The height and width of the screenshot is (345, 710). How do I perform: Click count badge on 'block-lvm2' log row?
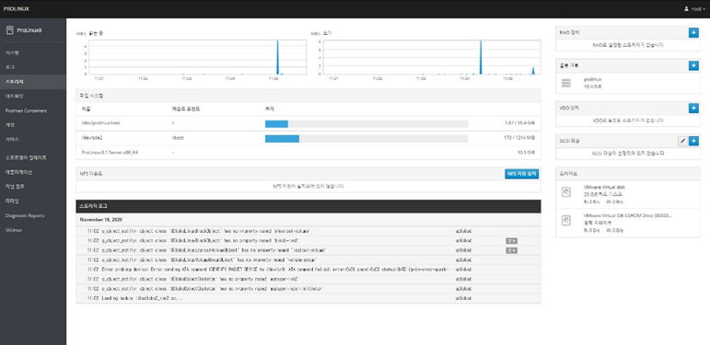click(x=511, y=240)
